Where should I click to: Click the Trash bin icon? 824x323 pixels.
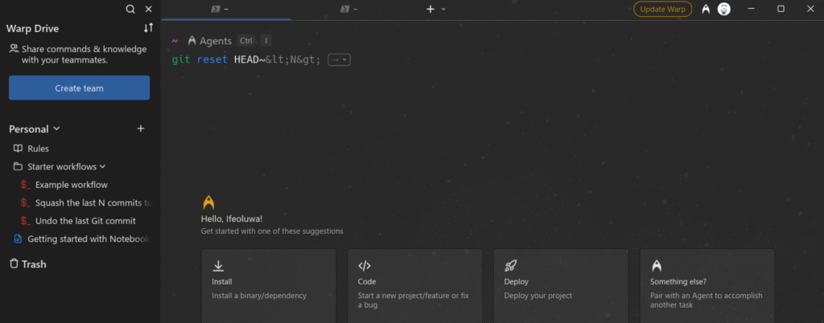pos(14,264)
